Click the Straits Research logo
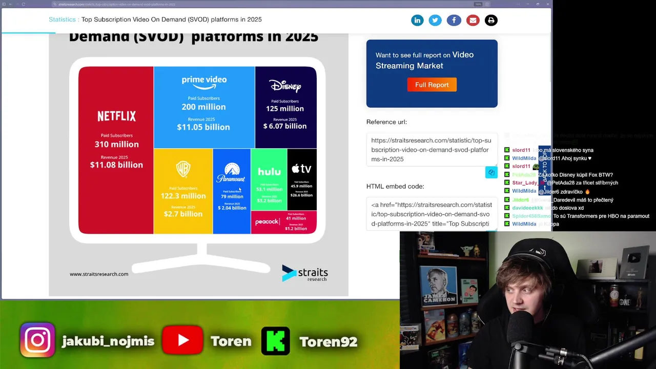This screenshot has height=369, width=656. point(305,273)
